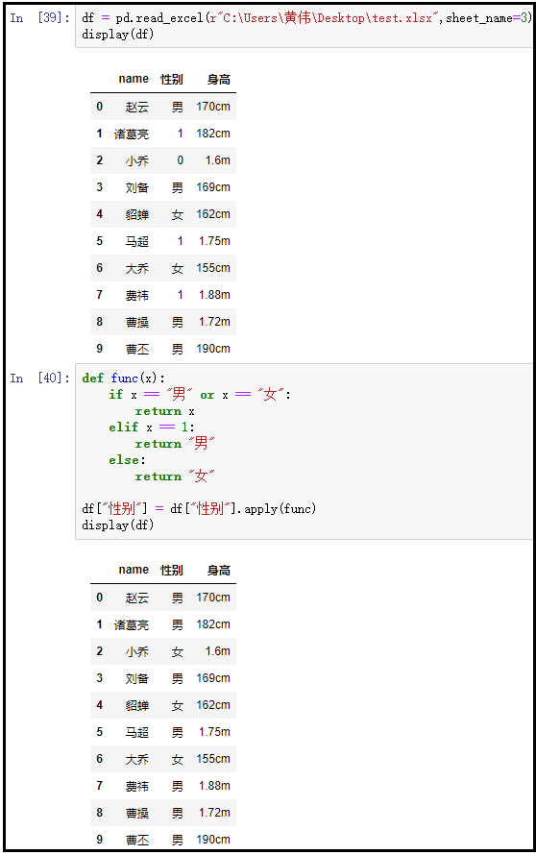Click the In [39] cell prompt
The width and height of the screenshot is (536, 855).
coord(39,18)
